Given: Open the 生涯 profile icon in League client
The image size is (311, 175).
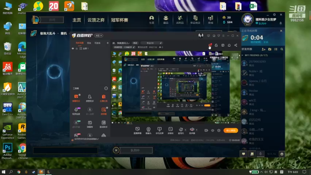Looking at the screenshot, I should tap(152, 20).
